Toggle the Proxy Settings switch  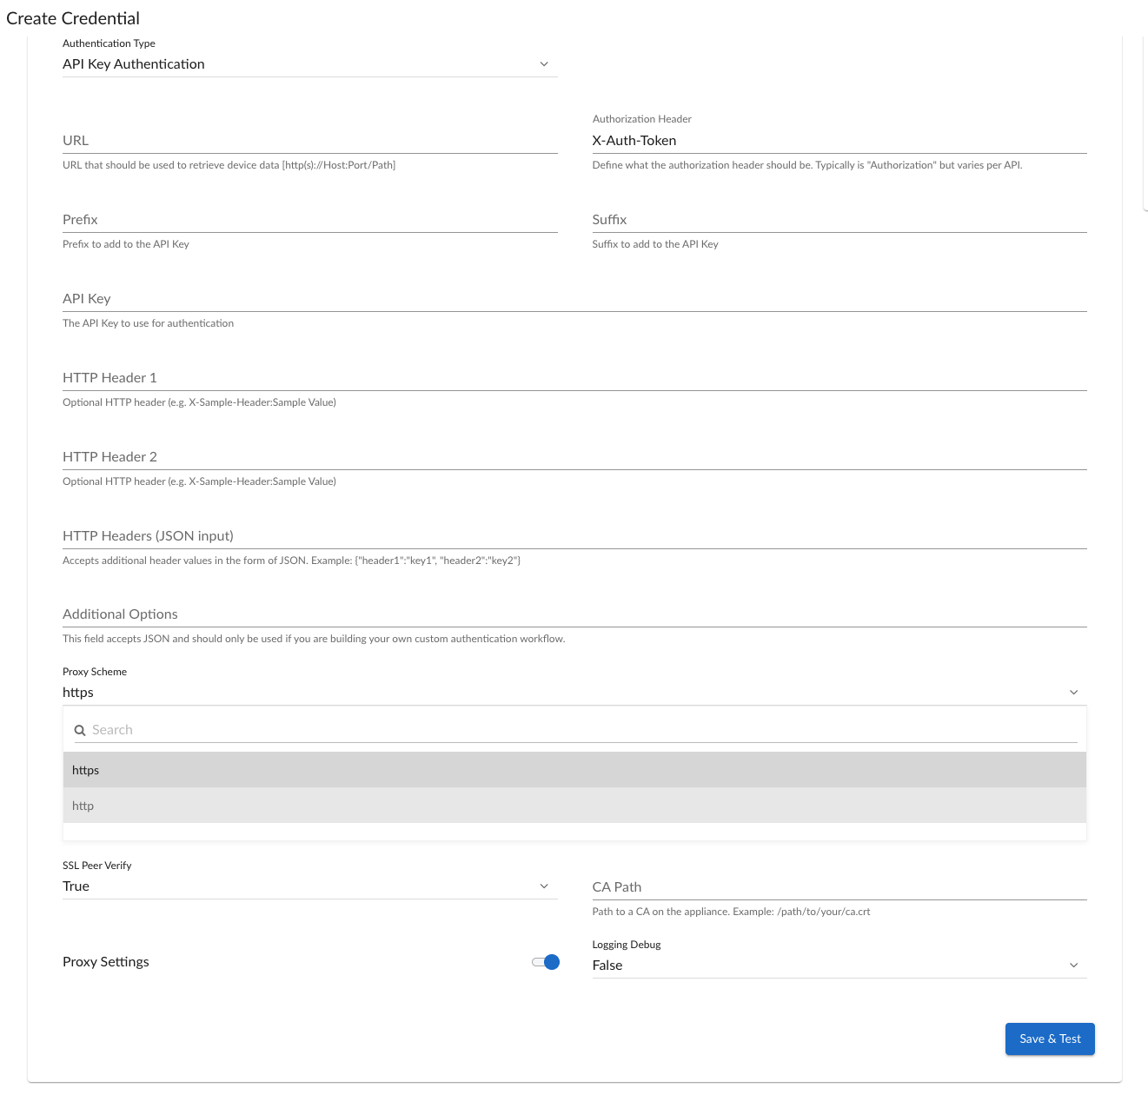546,962
